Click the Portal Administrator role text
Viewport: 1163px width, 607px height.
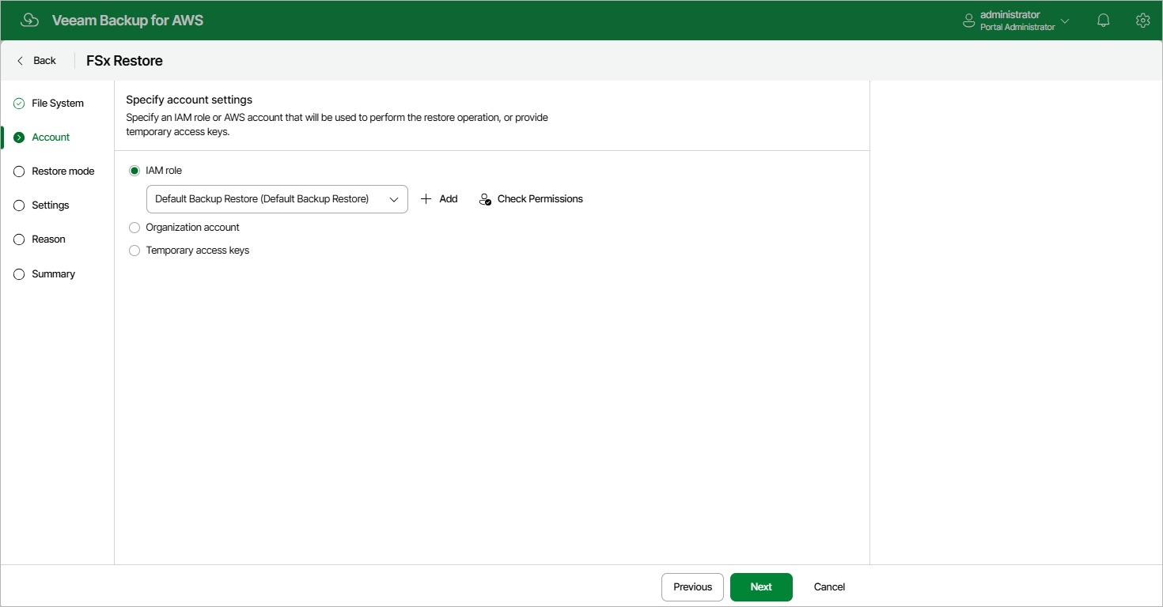tap(1017, 28)
